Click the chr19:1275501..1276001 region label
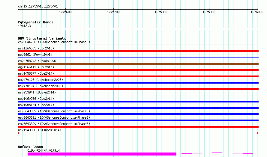Viewport: 267px width, 157px height. 38,7
